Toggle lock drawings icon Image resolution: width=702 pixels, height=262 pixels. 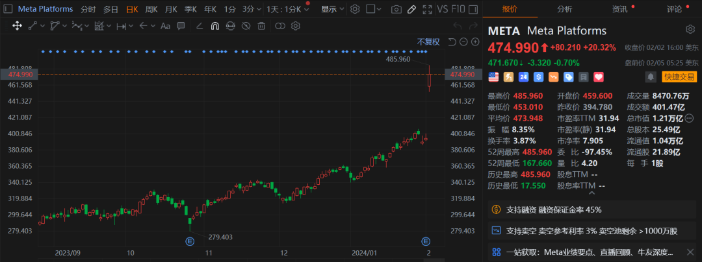pyautogui.click(x=230, y=26)
